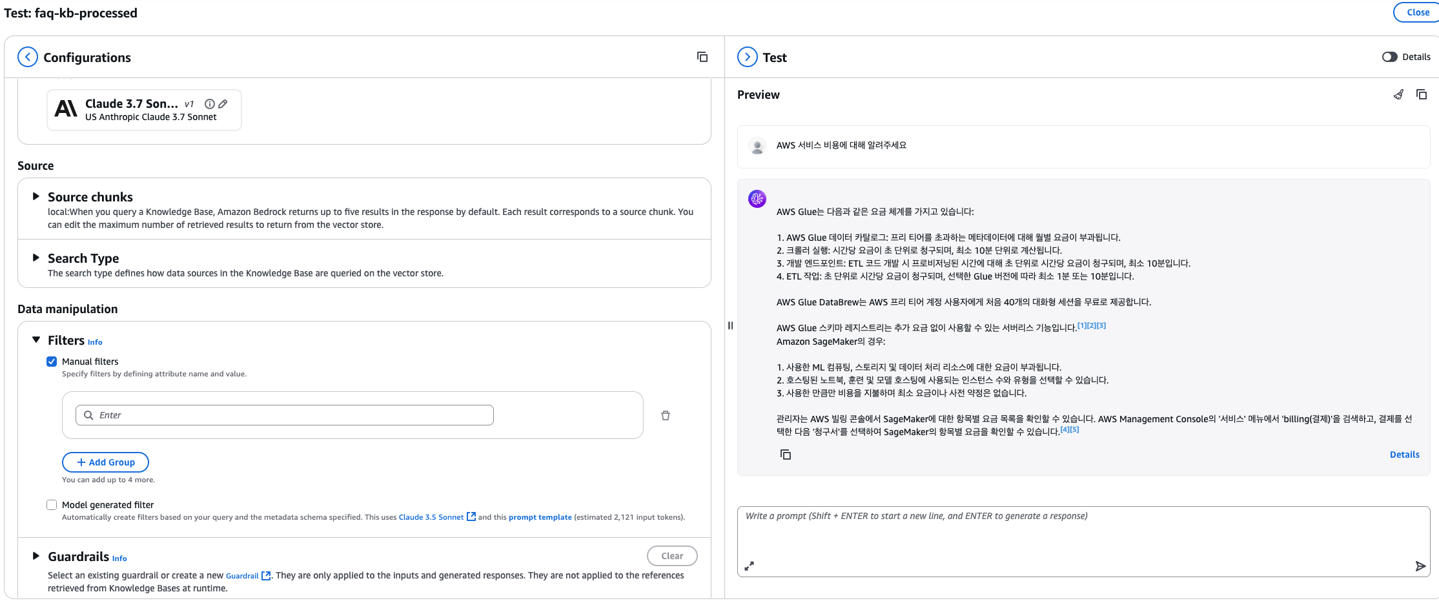Click the user question about AWS 서비스 비용
The image size is (1439, 603).
coord(841,145)
